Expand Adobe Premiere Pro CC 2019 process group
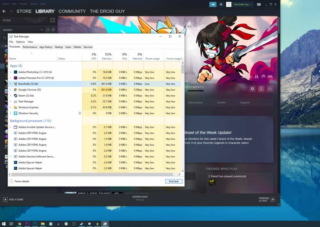Screen dimensions: 320x227 pos(11,78)
